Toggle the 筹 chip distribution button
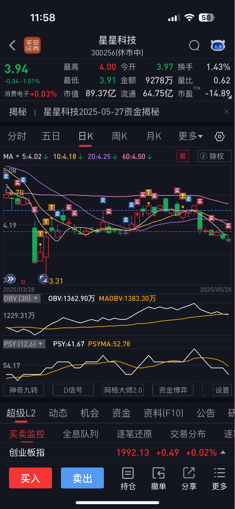 tap(183, 156)
